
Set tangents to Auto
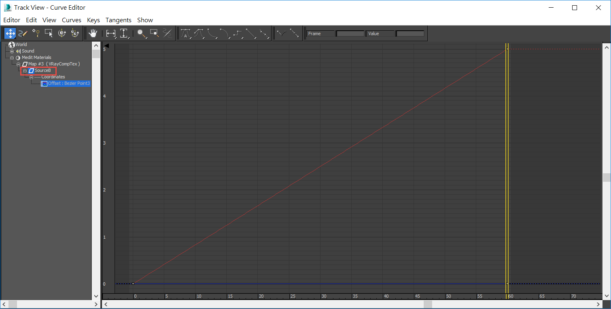point(186,34)
